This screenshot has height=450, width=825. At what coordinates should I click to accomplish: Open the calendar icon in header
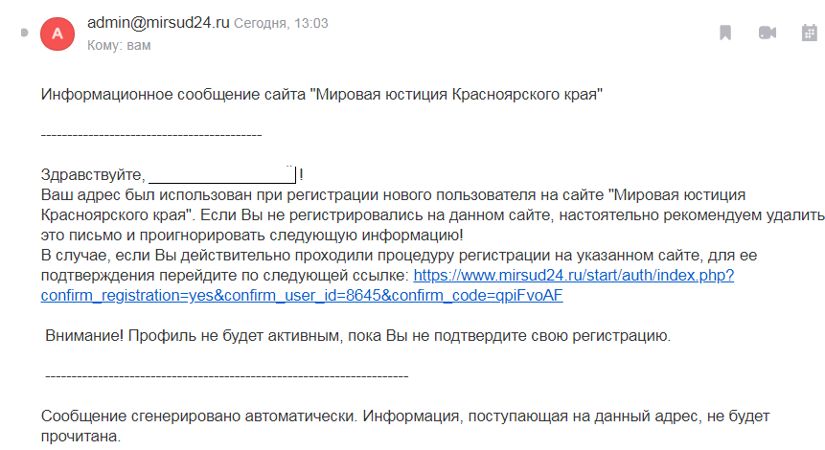click(x=808, y=33)
